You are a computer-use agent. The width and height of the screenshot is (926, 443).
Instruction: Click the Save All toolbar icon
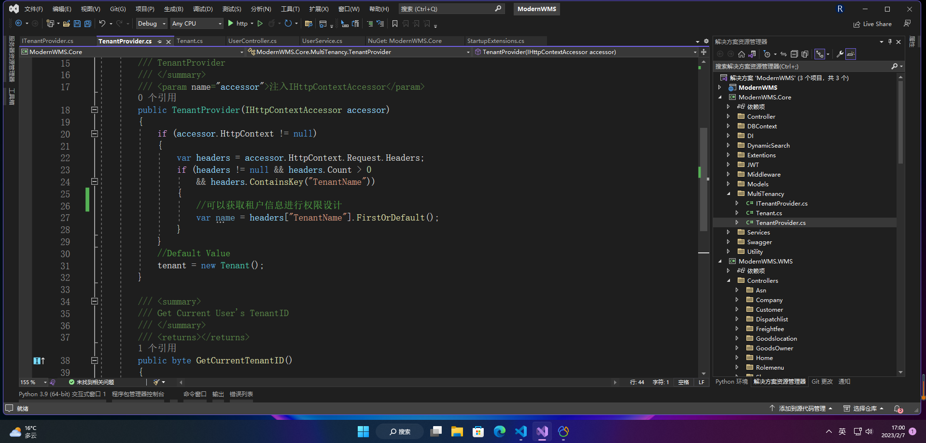(87, 24)
